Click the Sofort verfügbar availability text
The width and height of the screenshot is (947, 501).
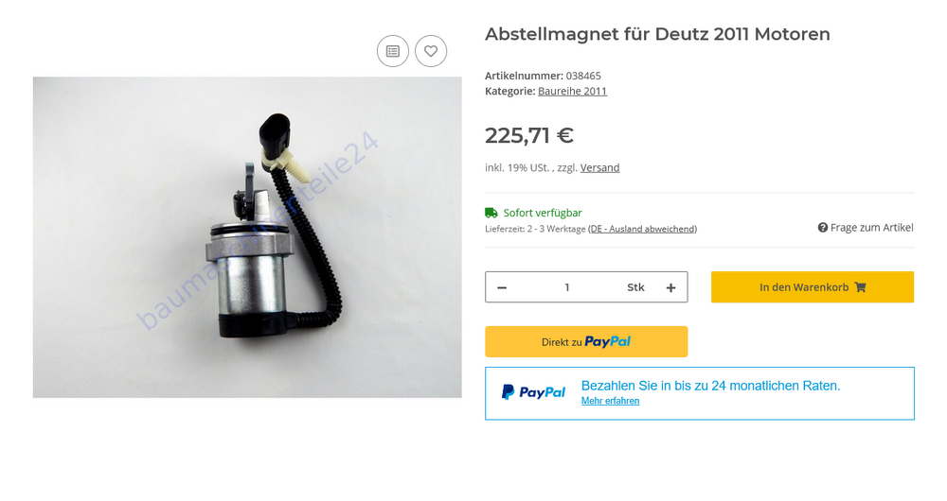tap(543, 213)
